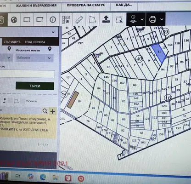
Task: Click the upload file icon
Action: pyautogui.click(x=106, y=19)
